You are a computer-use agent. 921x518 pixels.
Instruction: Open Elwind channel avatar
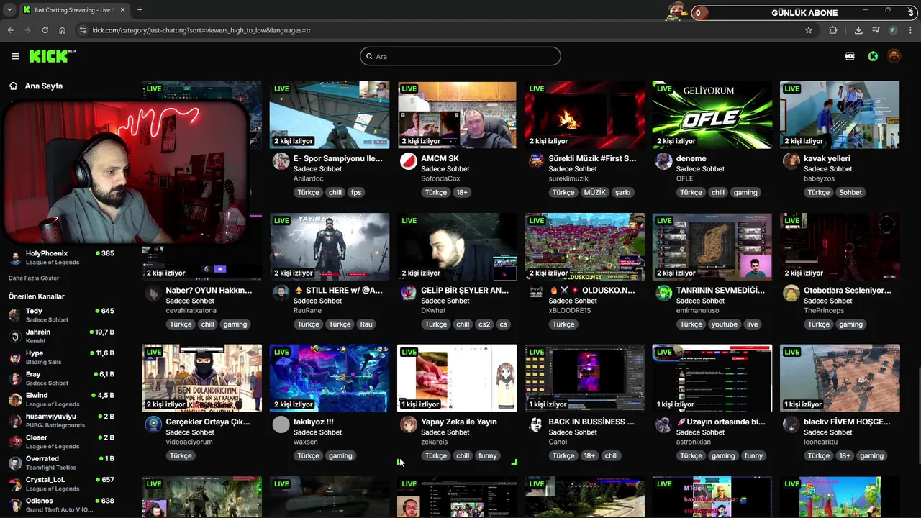point(15,400)
